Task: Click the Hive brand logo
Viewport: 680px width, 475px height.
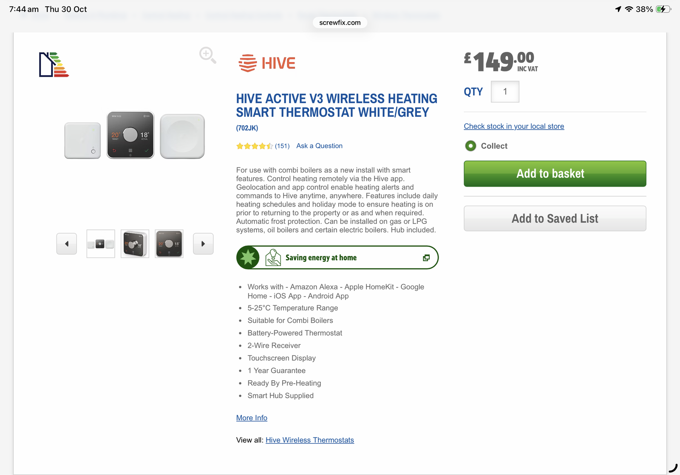Action: 267,63
